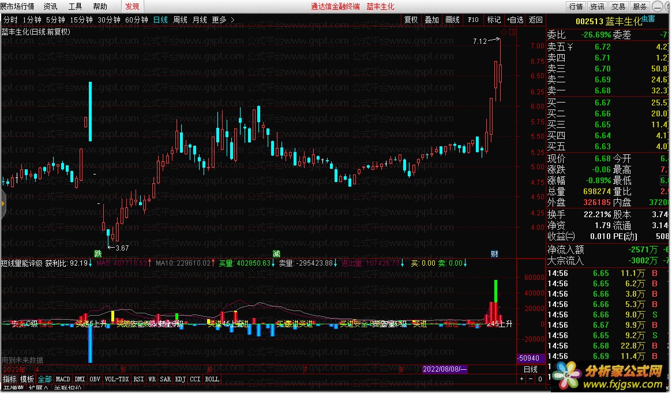Select the 5分钟 period
Viewport: 672px width, 394px height.
(55, 20)
